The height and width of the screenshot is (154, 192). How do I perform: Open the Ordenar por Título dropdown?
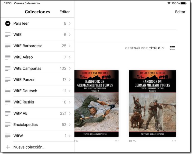click(145, 48)
